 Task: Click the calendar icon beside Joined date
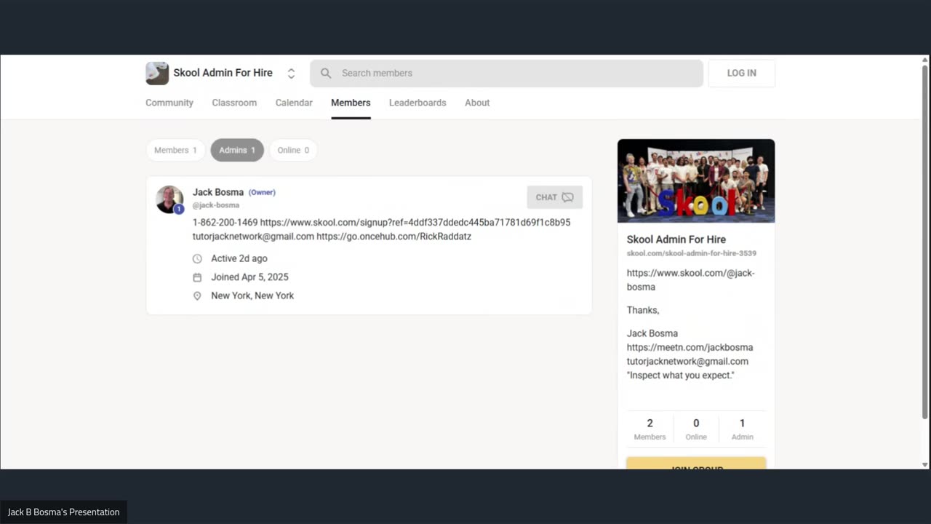(x=197, y=277)
